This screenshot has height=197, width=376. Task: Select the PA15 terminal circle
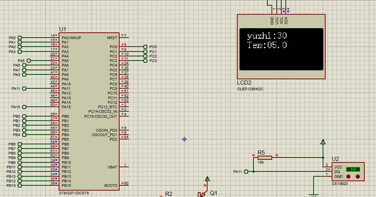tap(24, 107)
